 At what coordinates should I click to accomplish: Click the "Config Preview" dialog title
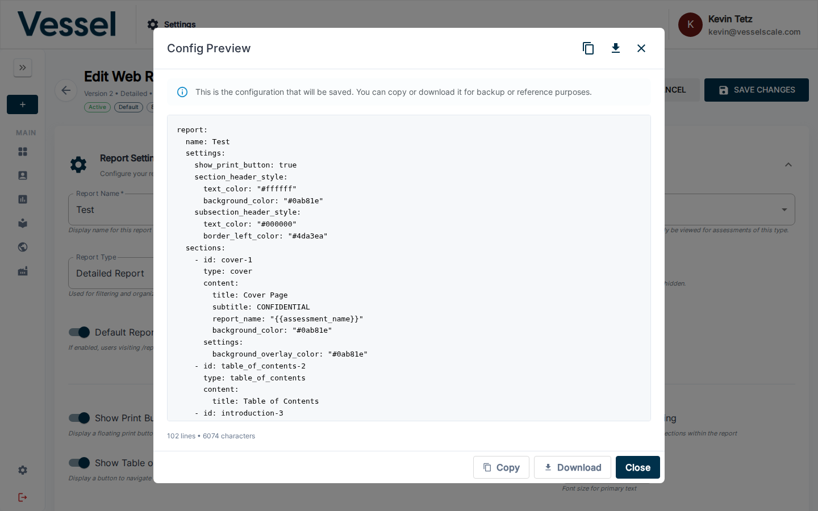[x=208, y=48]
